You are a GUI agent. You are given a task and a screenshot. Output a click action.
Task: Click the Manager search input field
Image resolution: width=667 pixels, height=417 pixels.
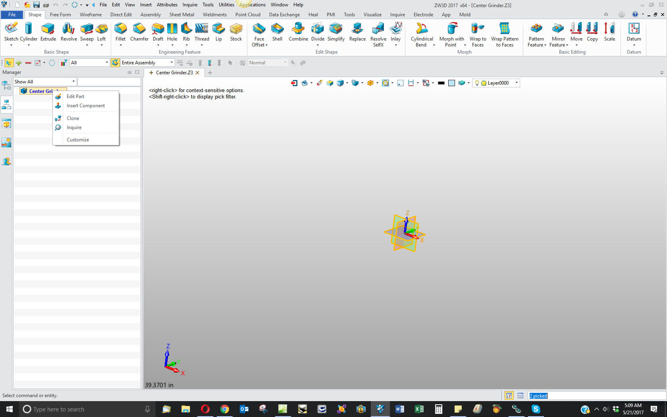click(x=109, y=82)
